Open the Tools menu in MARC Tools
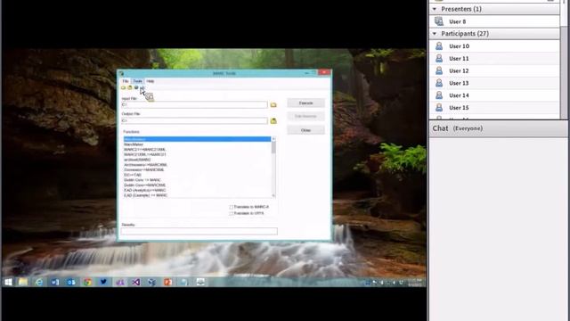570x321 pixels. (137, 81)
